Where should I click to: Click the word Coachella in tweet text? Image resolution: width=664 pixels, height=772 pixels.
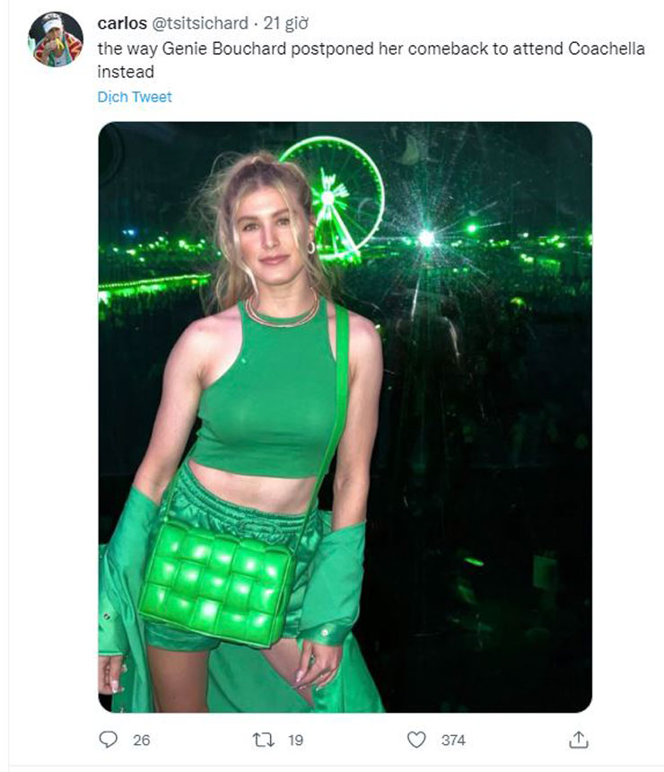[607, 48]
